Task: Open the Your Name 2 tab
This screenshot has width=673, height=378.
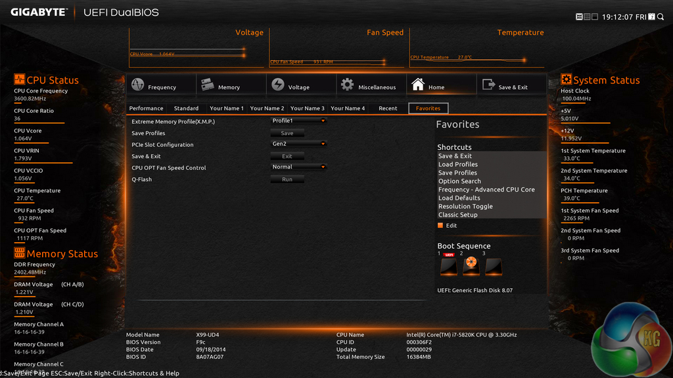Action: 267,108
